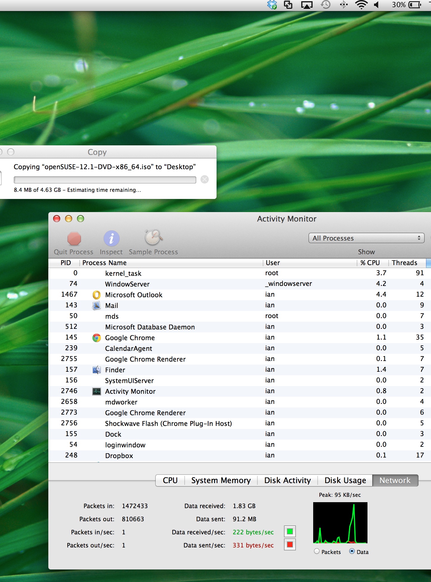Select the Dock process name
The height and width of the screenshot is (582, 431).
tap(113, 434)
